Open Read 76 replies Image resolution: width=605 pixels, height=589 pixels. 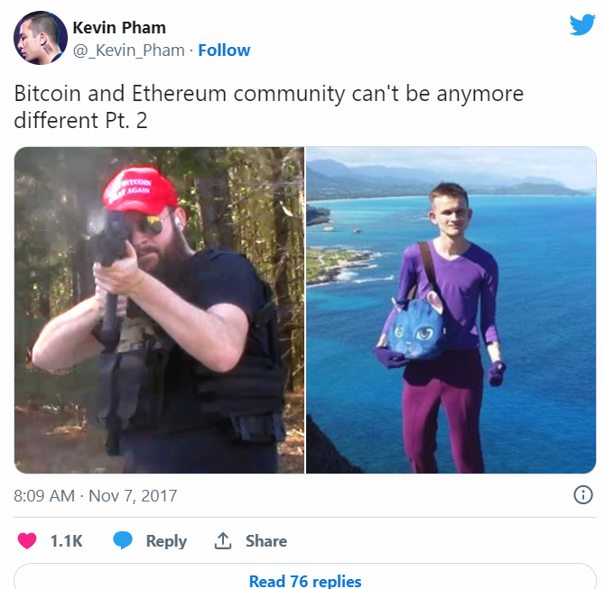point(305,581)
